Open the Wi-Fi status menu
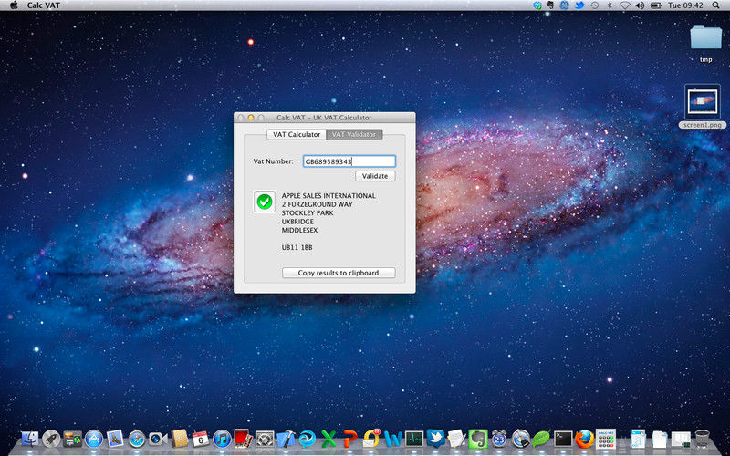This screenshot has width=730, height=456. click(x=625, y=5)
